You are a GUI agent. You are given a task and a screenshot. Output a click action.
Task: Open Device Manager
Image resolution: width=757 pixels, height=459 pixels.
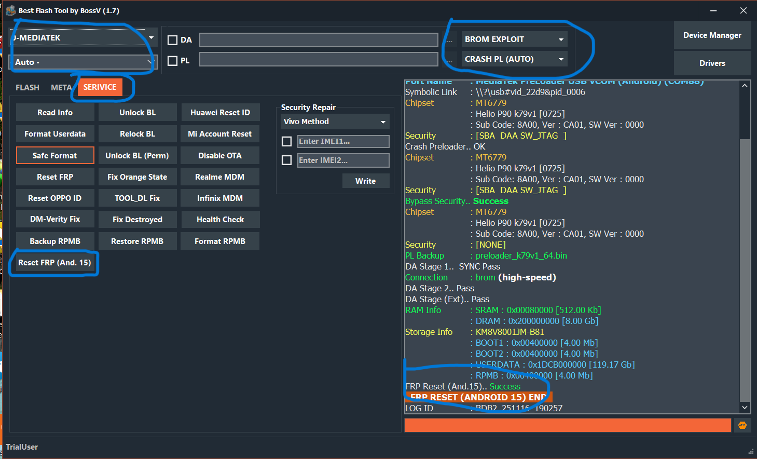712,35
